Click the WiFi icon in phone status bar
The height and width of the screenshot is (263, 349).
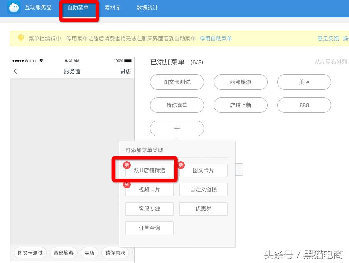[x=41, y=60]
